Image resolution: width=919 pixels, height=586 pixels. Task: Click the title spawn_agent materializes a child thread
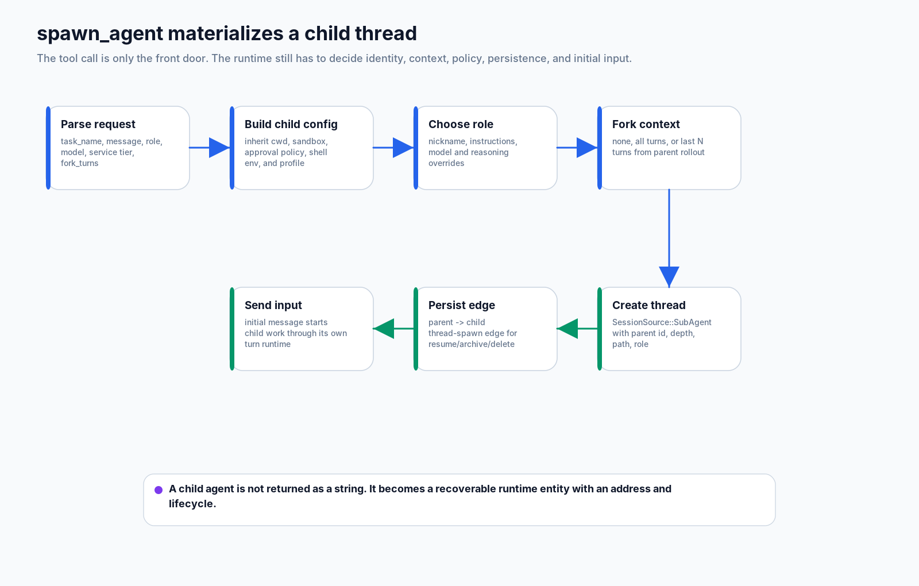point(227,33)
